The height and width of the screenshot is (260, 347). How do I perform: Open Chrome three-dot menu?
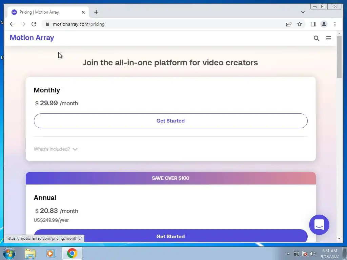pos(335,24)
